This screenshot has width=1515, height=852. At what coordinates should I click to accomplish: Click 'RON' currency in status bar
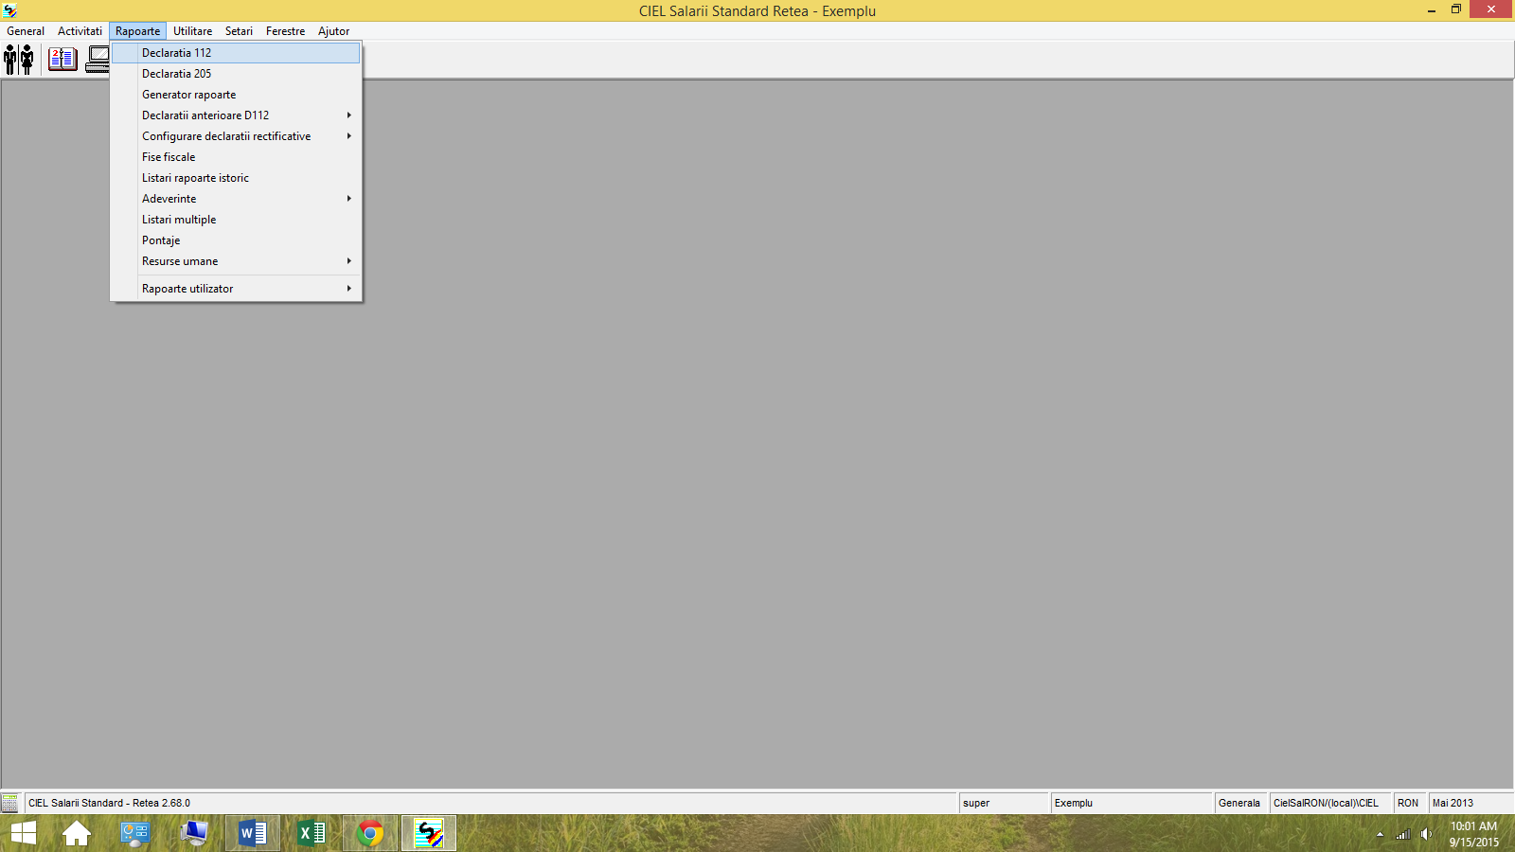1408,803
